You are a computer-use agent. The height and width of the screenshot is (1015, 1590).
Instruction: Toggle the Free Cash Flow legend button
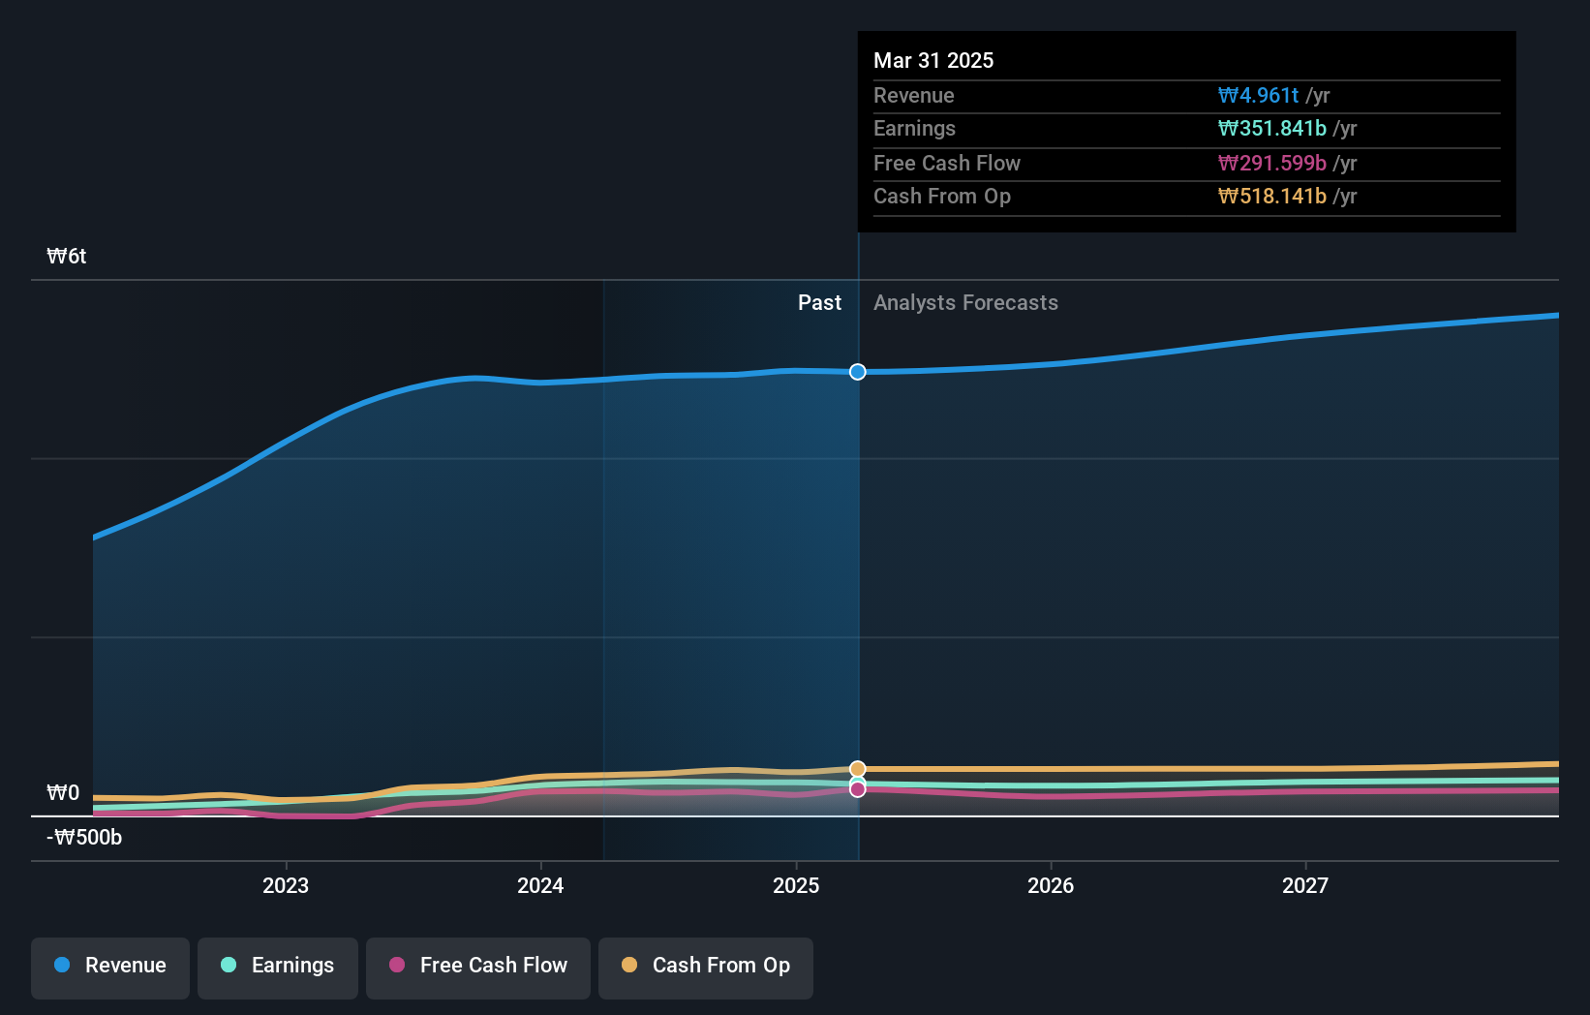[x=478, y=967]
